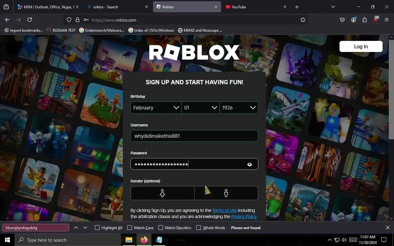Click the find bar text field
The image size is (394, 246).
[x=36, y=228]
